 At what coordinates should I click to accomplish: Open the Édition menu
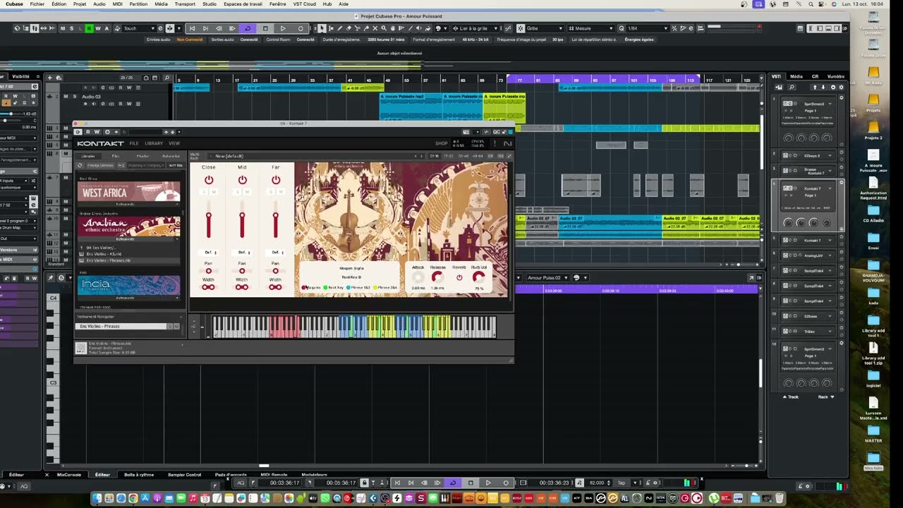pyautogui.click(x=59, y=4)
